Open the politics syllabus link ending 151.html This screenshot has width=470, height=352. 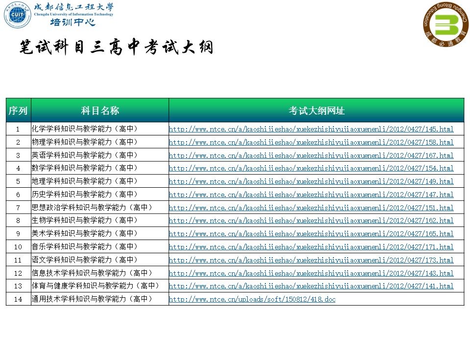pyautogui.click(x=311, y=208)
